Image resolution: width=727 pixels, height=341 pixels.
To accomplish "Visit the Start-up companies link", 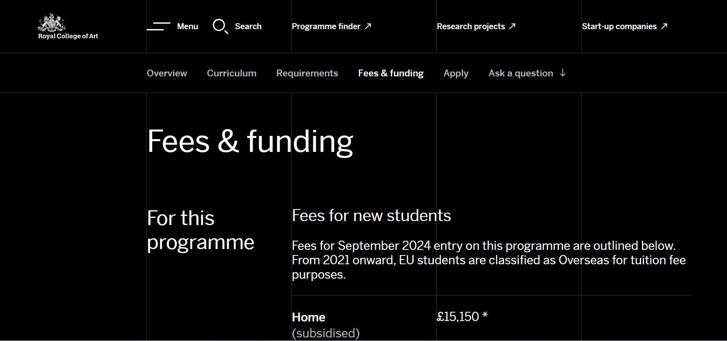I will (619, 26).
